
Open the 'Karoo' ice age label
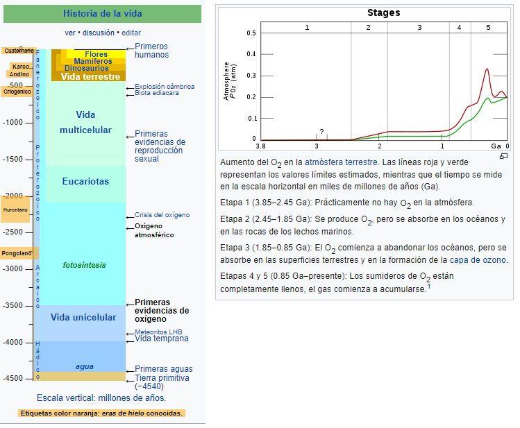point(21,67)
